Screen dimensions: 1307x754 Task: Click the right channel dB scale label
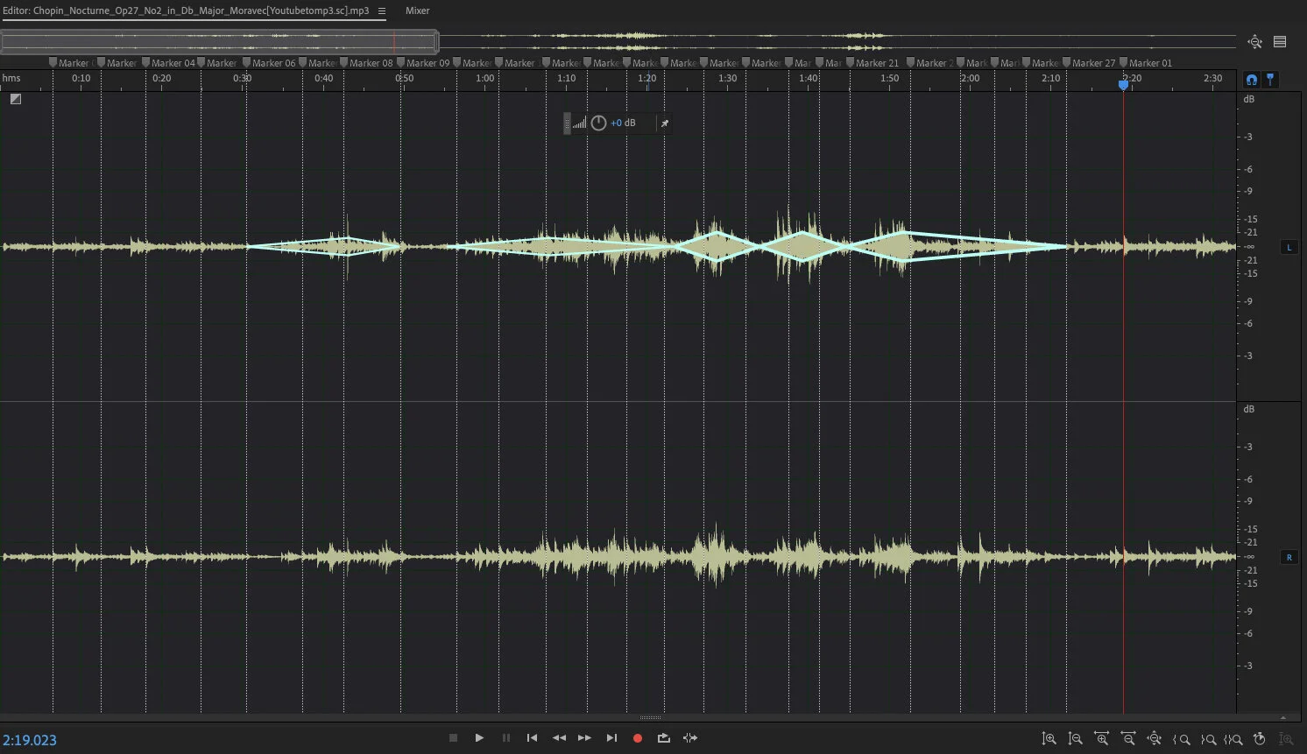(1248, 409)
